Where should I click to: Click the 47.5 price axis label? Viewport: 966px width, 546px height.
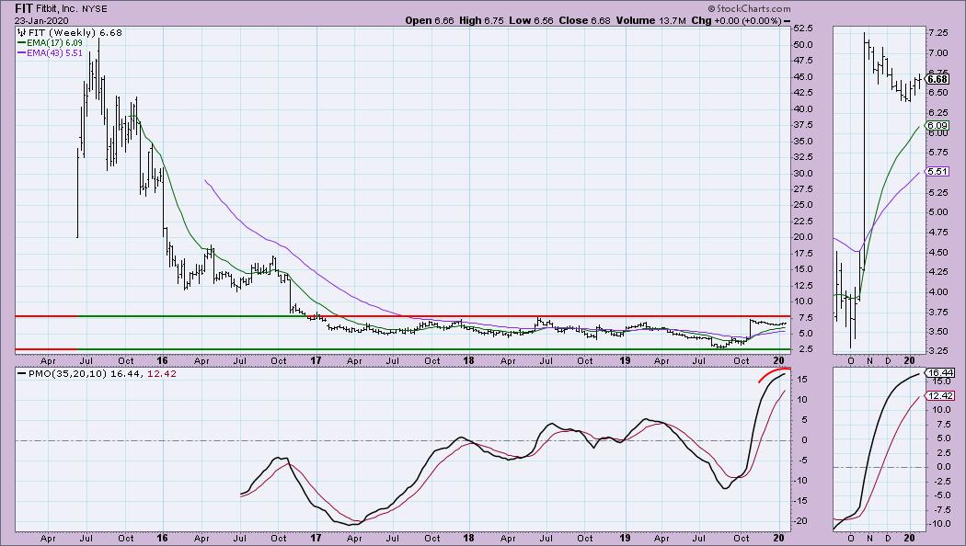[x=803, y=61]
